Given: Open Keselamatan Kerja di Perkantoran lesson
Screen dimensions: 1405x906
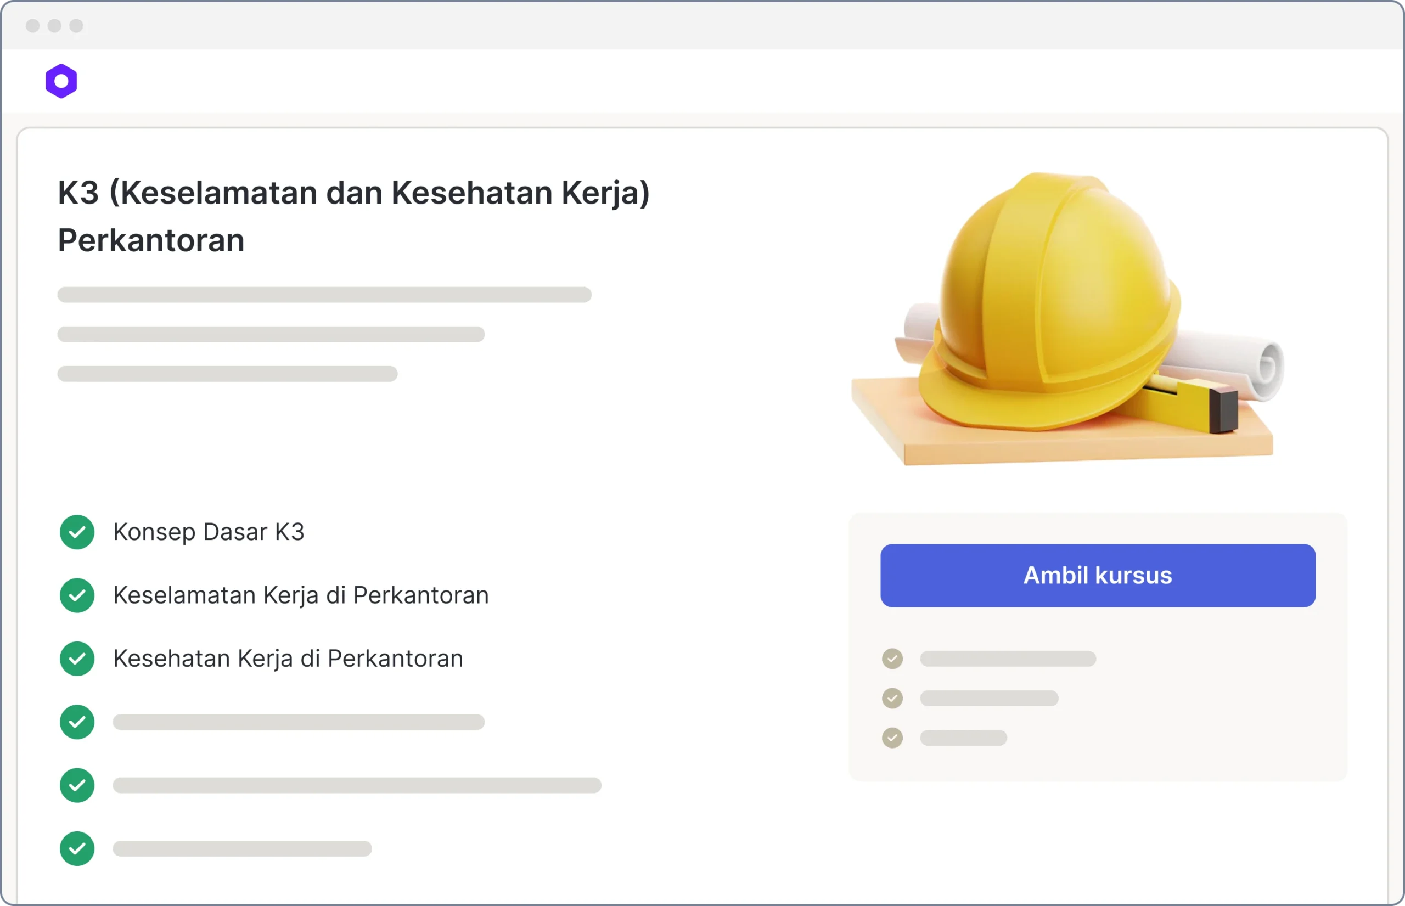Looking at the screenshot, I should pyautogui.click(x=301, y=595).
